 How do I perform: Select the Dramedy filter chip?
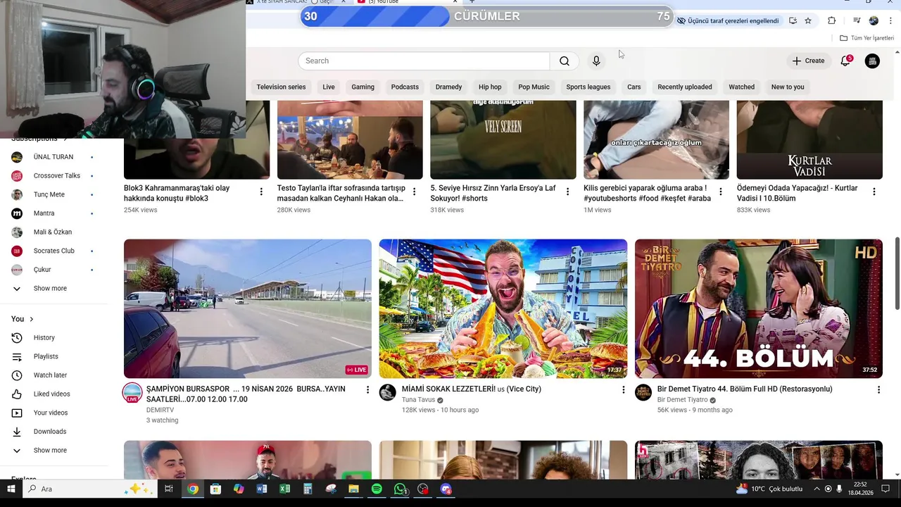(448, 87)
